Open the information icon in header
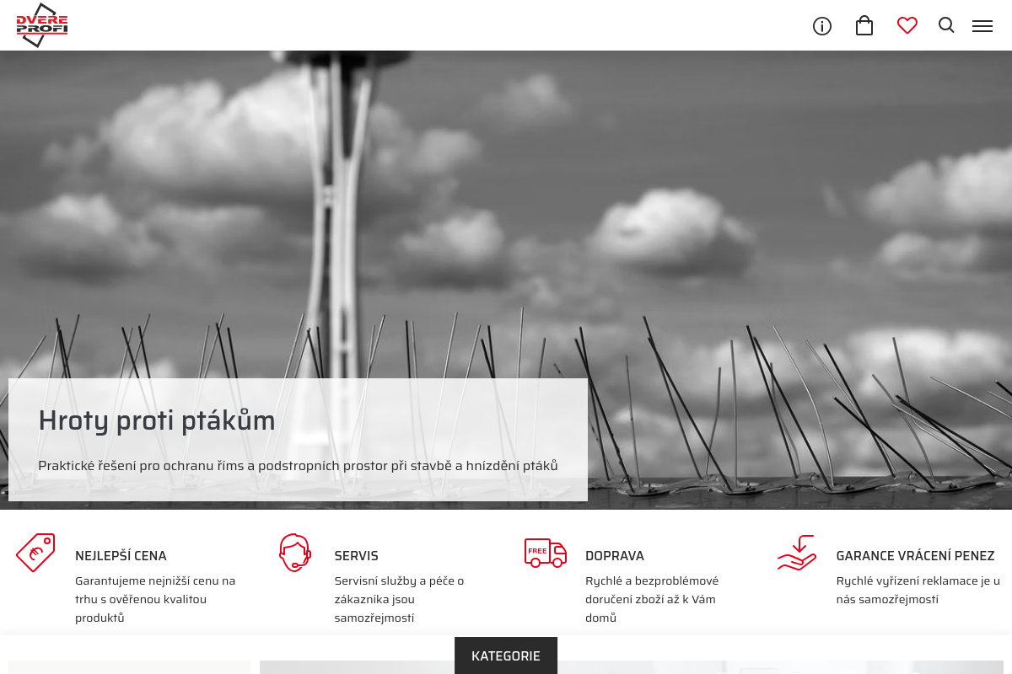Viewport: 1012px width, 674px height. point(822,26)
